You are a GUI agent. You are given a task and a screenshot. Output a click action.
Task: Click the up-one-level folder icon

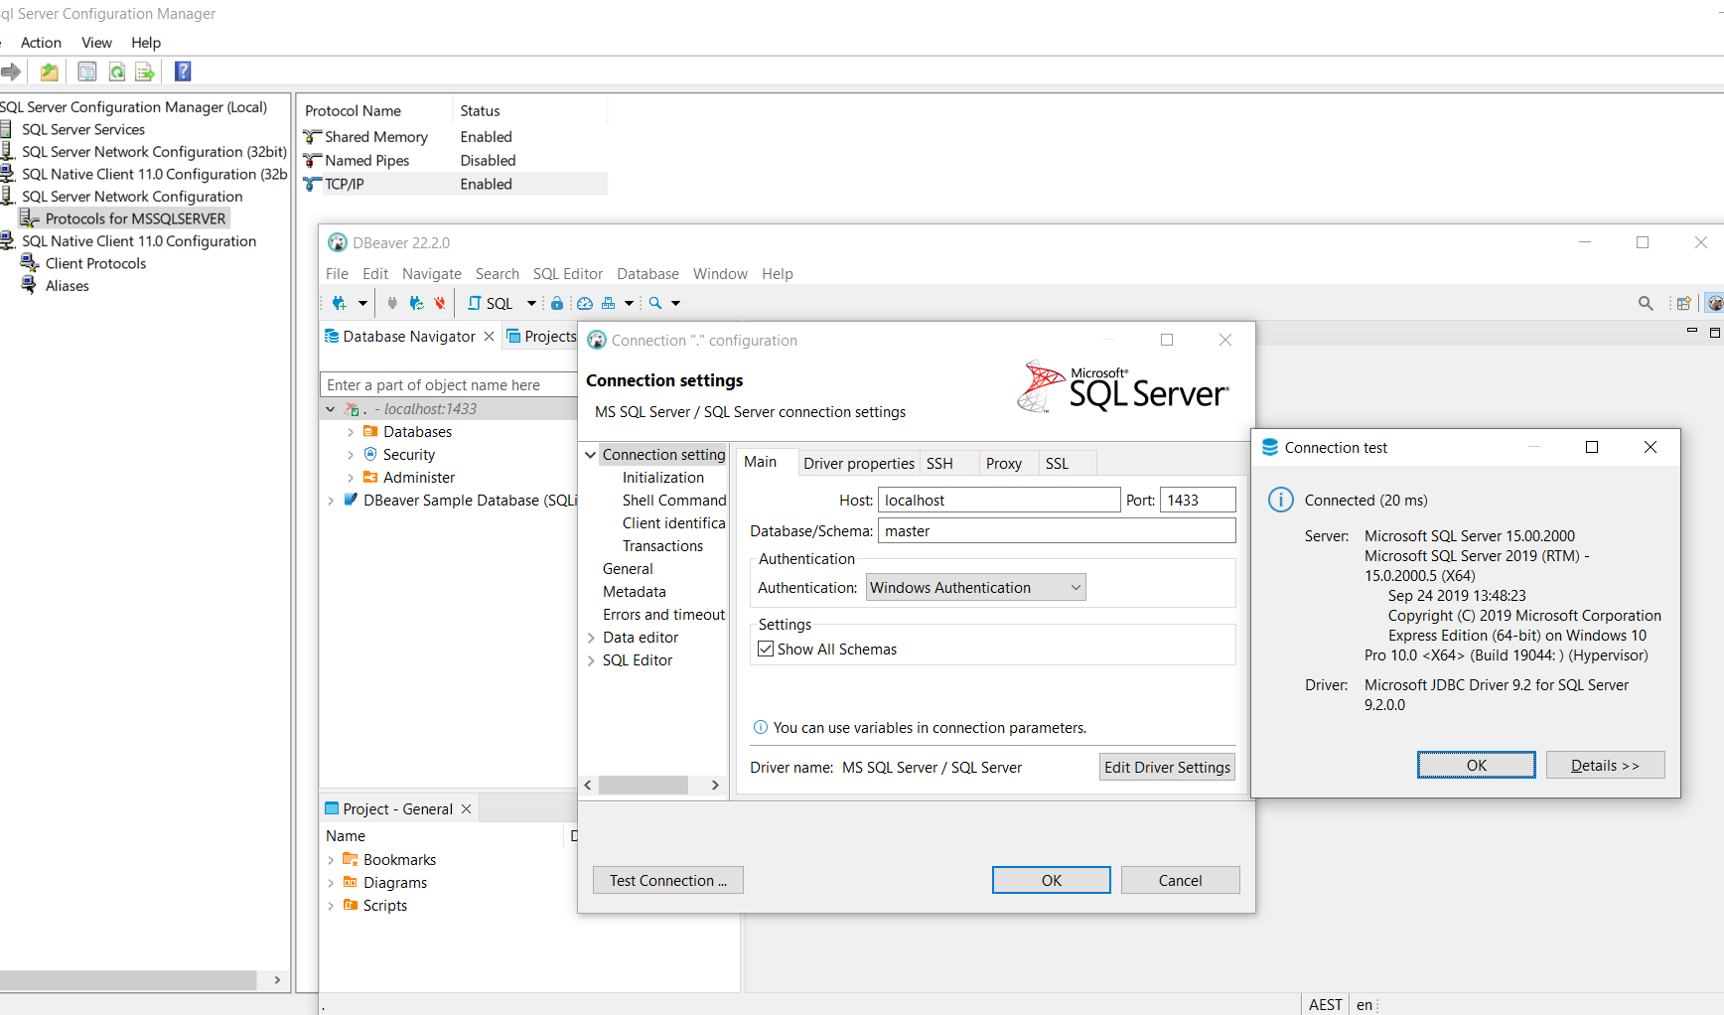(x=50, y=72)
